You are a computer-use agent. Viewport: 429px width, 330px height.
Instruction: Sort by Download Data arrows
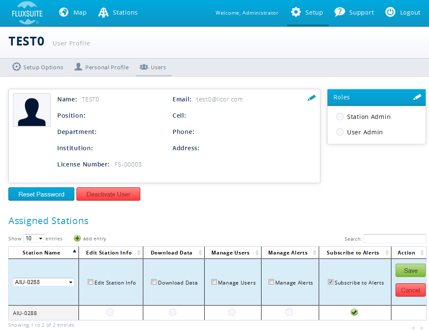point(200,253)
